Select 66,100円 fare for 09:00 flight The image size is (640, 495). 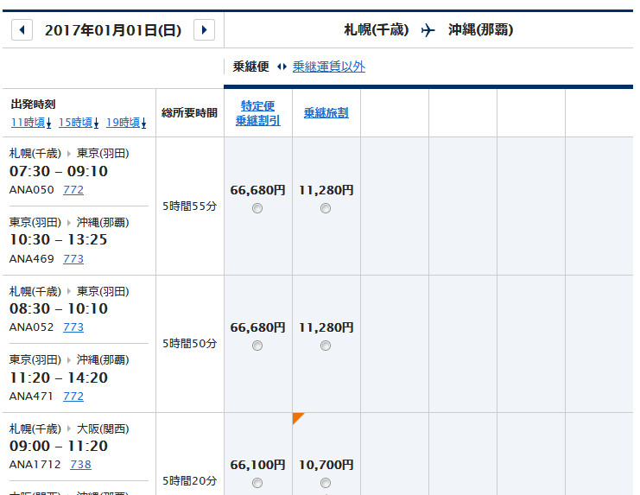[x=257, y=483]
